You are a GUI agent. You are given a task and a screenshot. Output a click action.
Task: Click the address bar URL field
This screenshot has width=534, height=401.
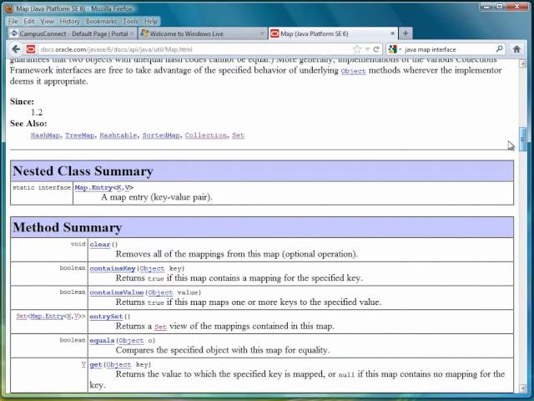coord(194,49)
